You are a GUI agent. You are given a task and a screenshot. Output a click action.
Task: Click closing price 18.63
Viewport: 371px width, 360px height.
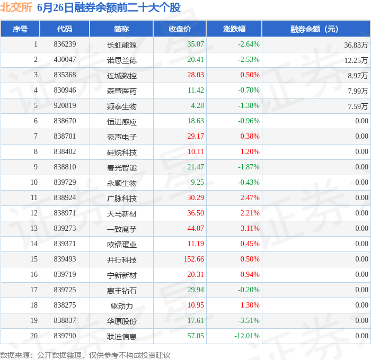pos(196,121)
